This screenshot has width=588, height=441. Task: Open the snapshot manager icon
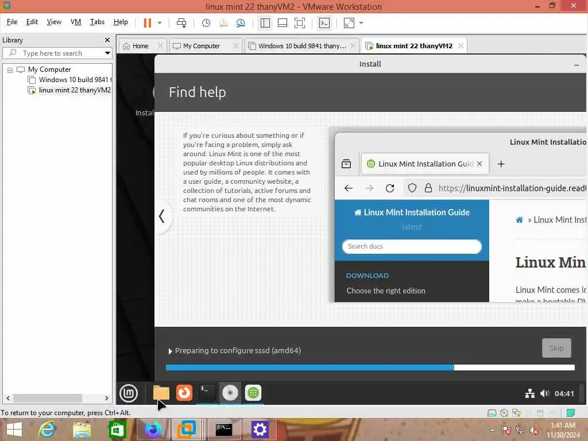point(241,23)
